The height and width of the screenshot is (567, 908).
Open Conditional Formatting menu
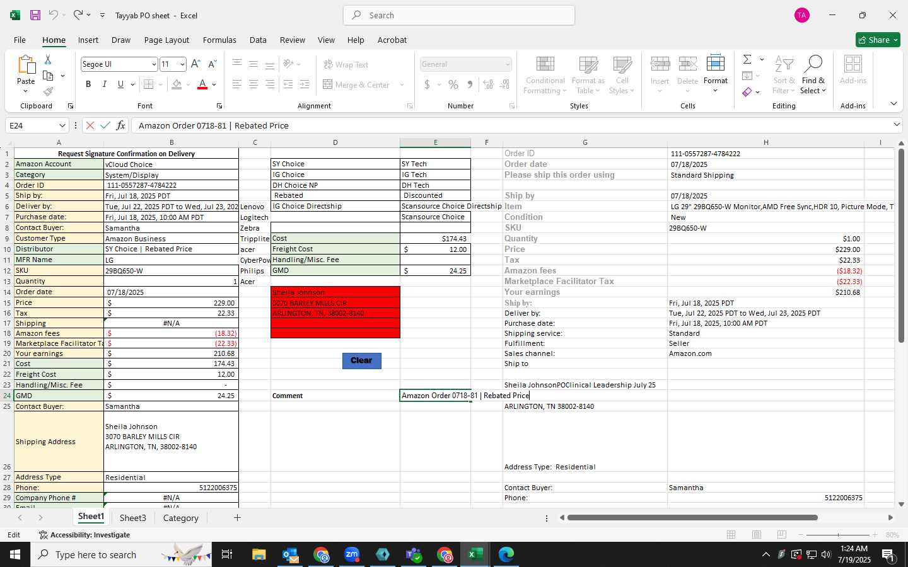click(545, 76)
